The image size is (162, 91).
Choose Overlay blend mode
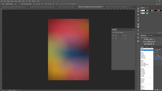tap(147, 69)
